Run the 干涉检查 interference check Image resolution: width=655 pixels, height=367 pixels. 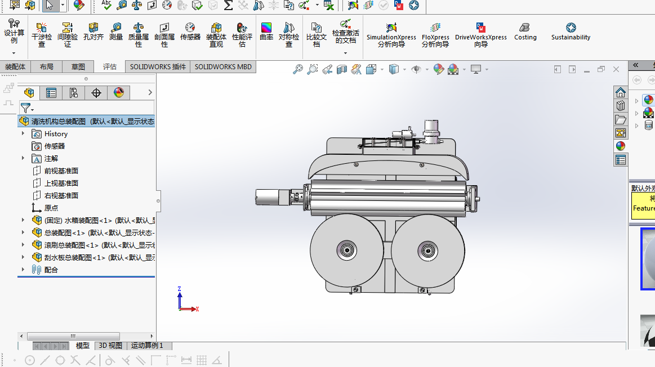(41, 35)
